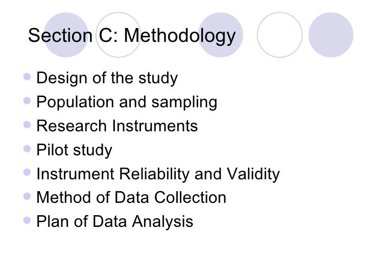Click the leftmost filled lavender circle
372x279 pixels.
point(66,35)
